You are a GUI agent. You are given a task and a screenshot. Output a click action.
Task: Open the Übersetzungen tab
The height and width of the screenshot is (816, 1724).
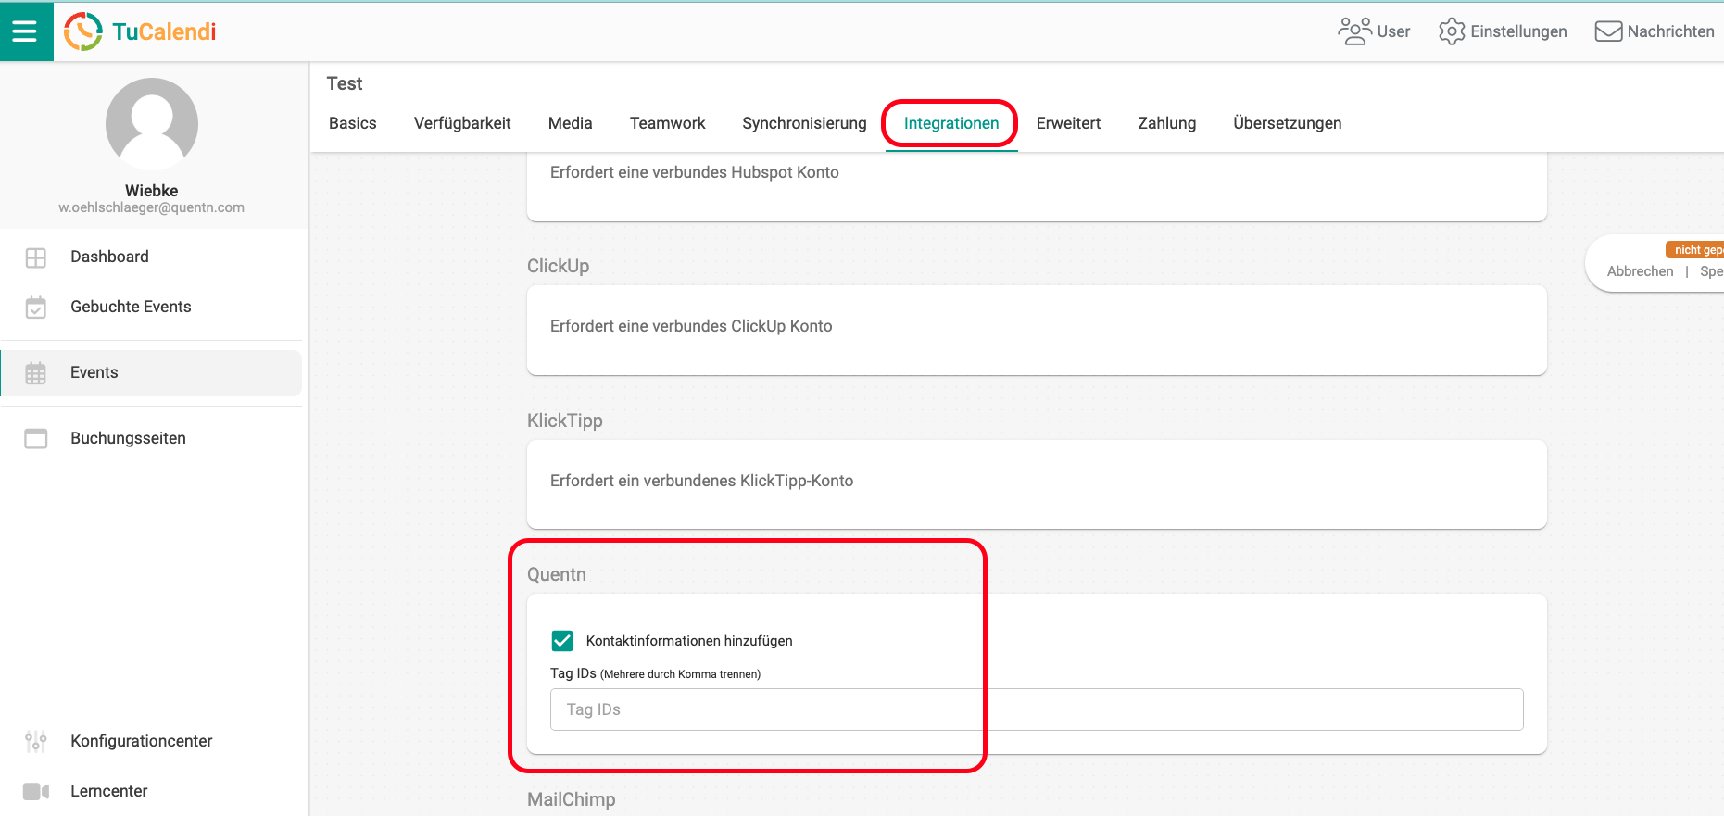click(1288, 123)
